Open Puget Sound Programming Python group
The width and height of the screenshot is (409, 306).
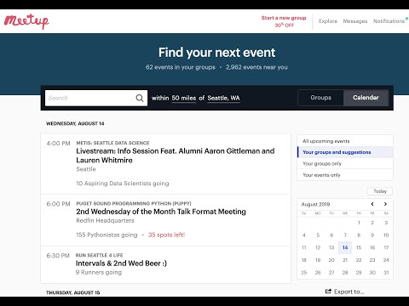(134, 203)
